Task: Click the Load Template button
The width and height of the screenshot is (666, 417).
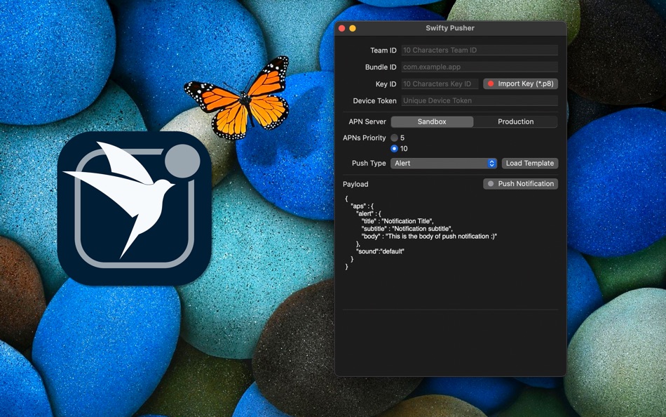Action: tap(530, 163)
